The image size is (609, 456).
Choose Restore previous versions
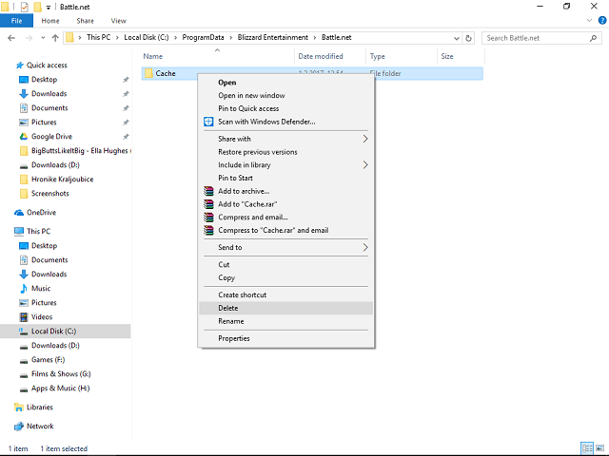pyautogui.click(x=285, y=152)
